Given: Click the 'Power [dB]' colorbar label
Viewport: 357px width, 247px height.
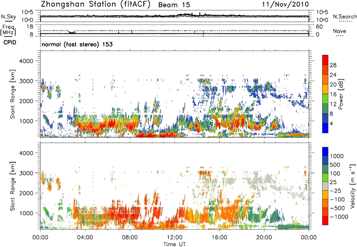Looking at the screenshot, I should pos(341,94).
